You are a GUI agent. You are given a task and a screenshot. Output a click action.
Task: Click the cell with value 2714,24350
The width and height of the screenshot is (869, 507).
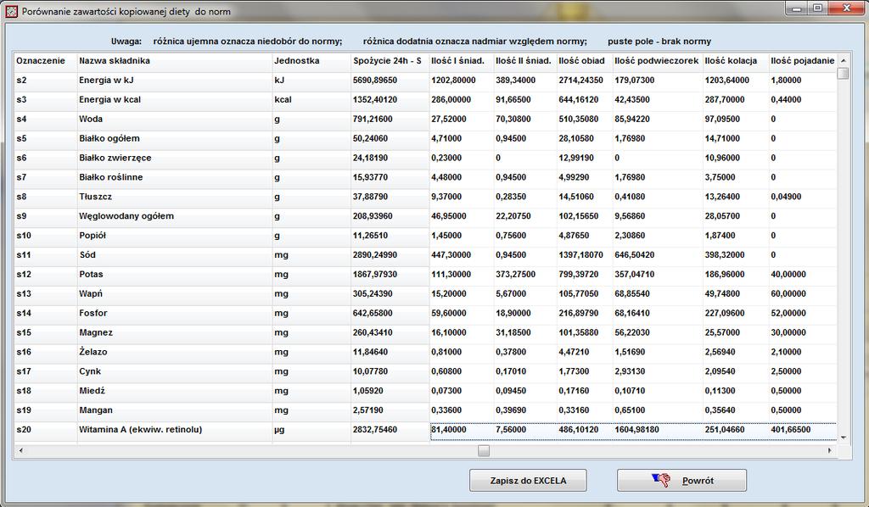585,81
